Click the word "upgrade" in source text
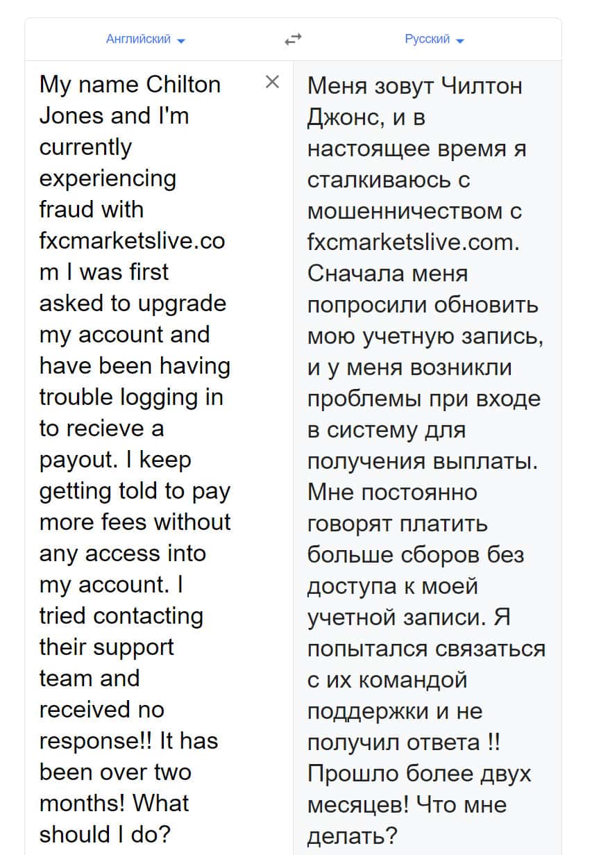Viewport: 601px width, 855px height. 183,304
